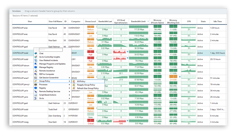Click the Go to double-chevron icon

[x=36, y=98]
